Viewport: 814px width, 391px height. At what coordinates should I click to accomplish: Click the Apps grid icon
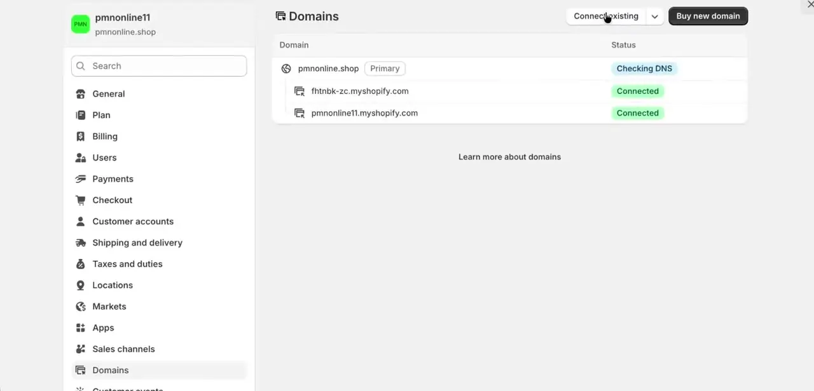[81, 328]
